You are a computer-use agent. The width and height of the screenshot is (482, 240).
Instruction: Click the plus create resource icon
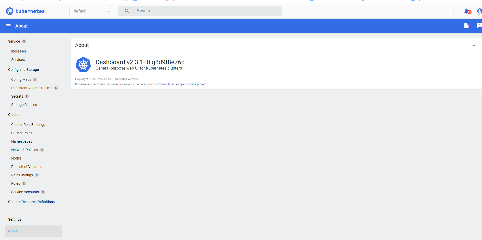(x=453, y=11)
